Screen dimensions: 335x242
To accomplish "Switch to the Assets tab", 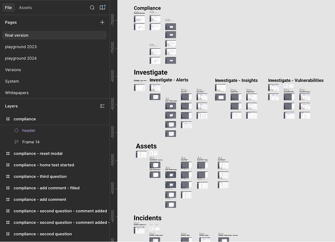I will 25,7.
